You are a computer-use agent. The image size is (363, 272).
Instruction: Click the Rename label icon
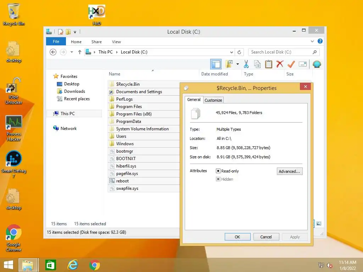(303, 64)
